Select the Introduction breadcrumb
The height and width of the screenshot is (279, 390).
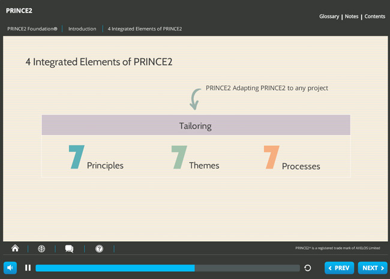[x=82, y=29]
